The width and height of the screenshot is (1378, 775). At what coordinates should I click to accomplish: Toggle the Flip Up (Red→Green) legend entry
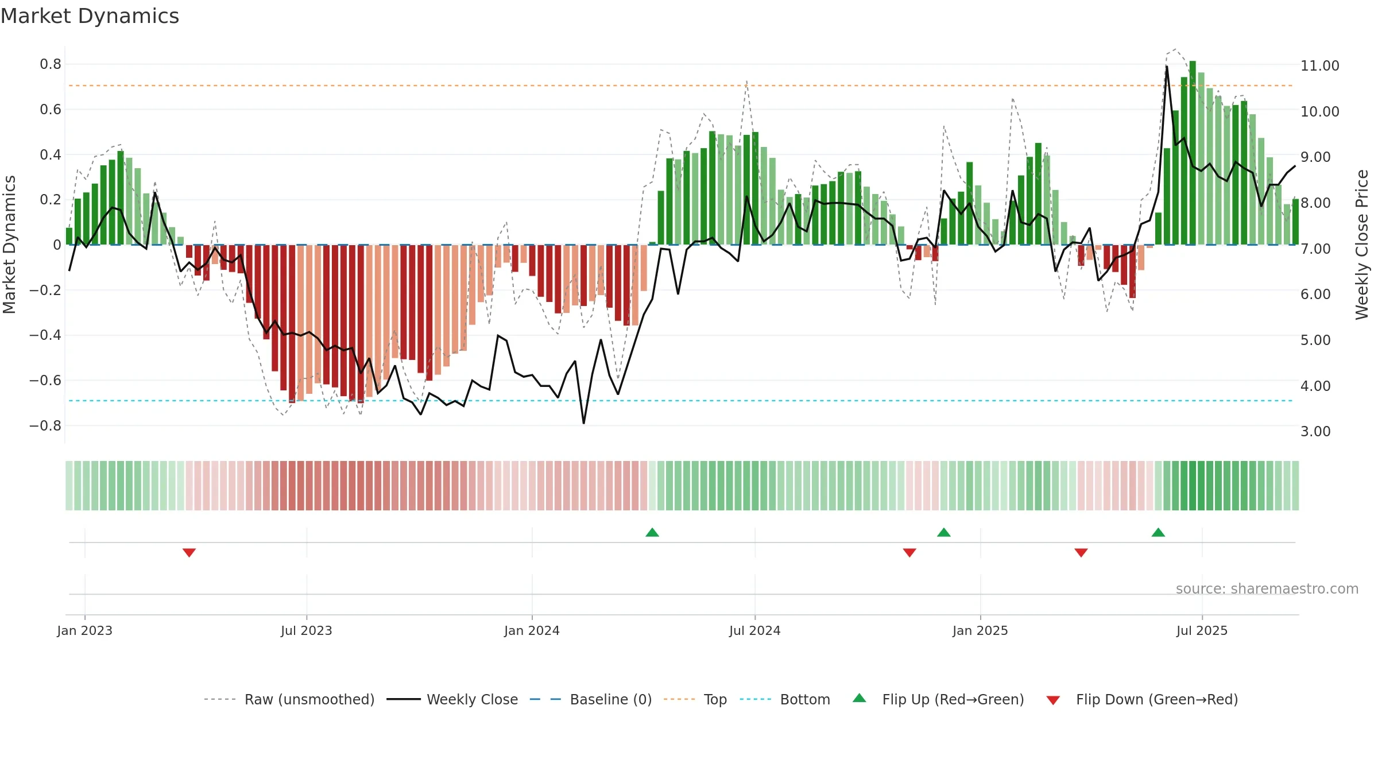pos(938,699)
